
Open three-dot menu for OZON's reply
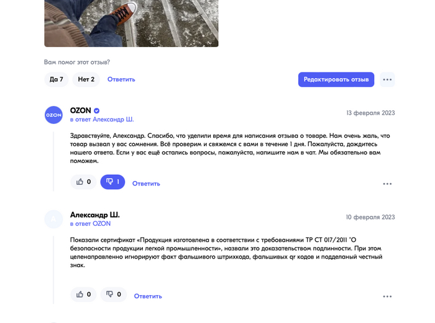coord(387,184)
